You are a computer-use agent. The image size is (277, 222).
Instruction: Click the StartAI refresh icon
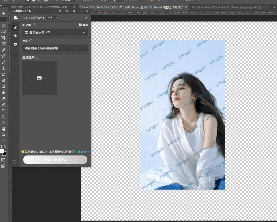(60, 11)
